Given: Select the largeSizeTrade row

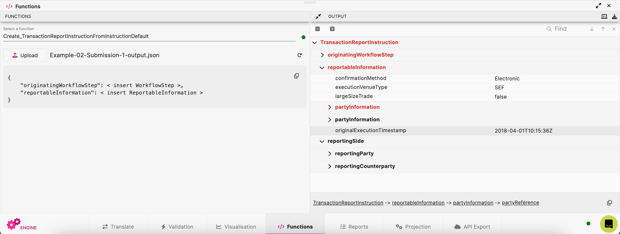Looking at the screenshot, I should point(465,96).
